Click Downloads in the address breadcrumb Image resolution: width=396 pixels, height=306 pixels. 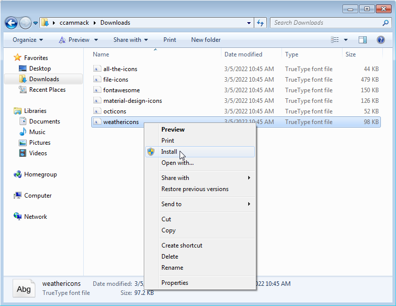click(115, 23)
